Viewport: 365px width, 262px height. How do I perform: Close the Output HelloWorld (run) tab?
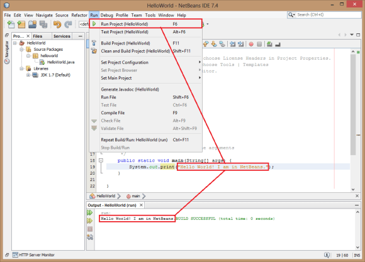[x=141, y=205]
